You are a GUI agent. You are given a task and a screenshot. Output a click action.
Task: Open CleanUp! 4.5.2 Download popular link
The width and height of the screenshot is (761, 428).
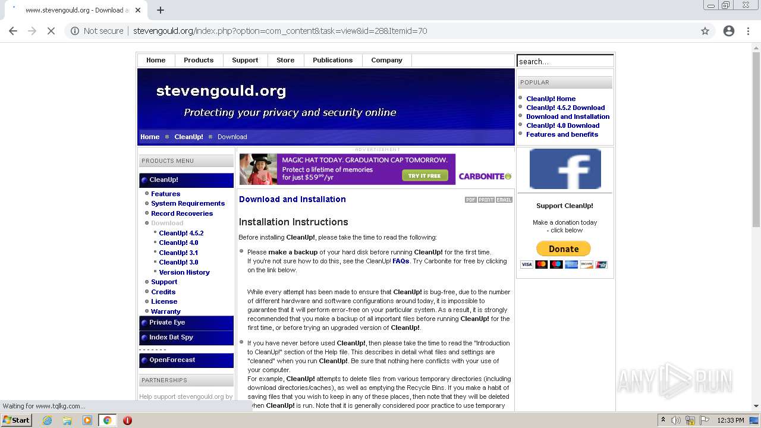(565, 108)
